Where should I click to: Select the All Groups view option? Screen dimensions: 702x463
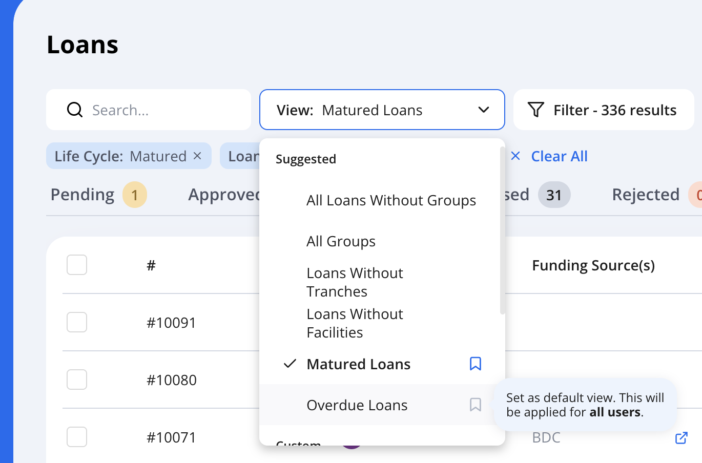tap(341, 241)
